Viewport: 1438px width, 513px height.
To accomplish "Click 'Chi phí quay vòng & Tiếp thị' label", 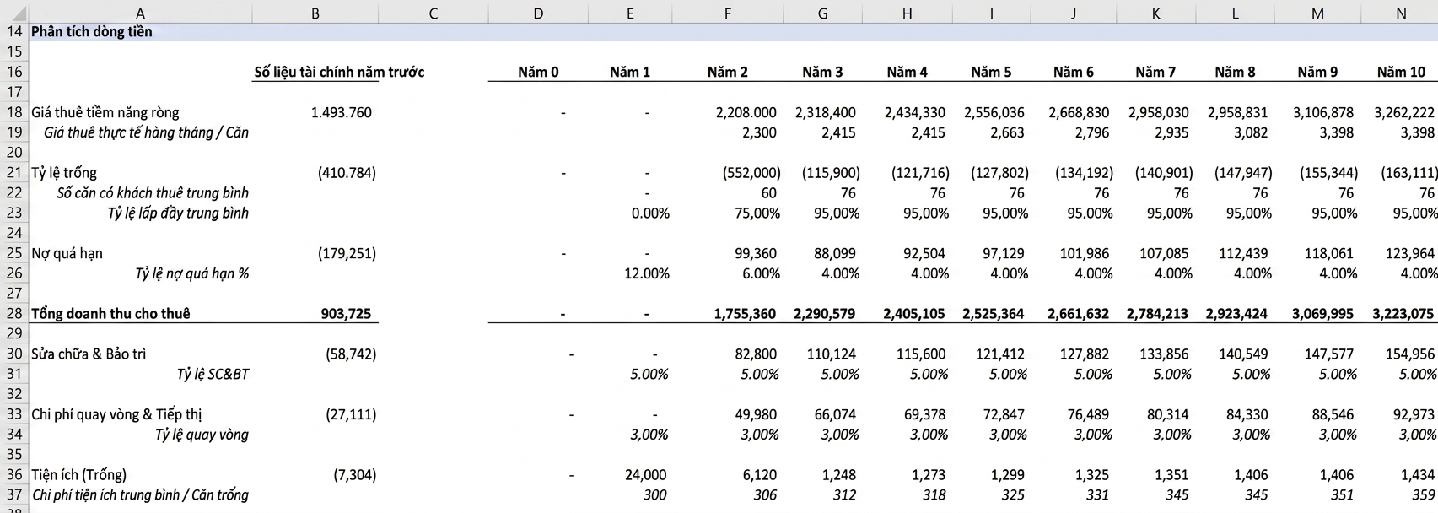I will coord(116,414).
